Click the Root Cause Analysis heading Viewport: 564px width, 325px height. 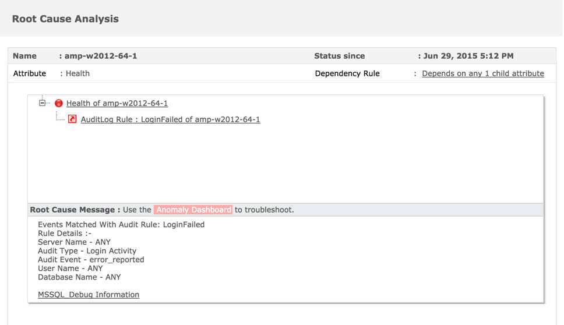65,19
